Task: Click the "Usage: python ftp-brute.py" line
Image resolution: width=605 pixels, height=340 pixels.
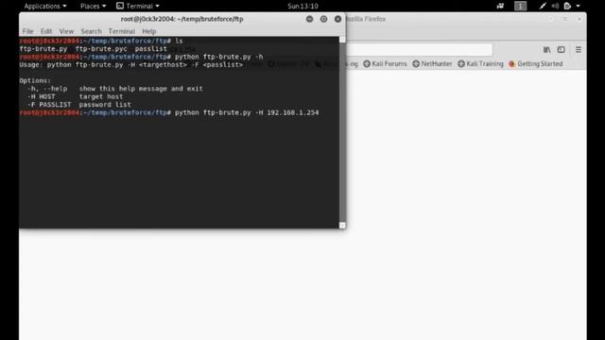Action: coord(131,65)
